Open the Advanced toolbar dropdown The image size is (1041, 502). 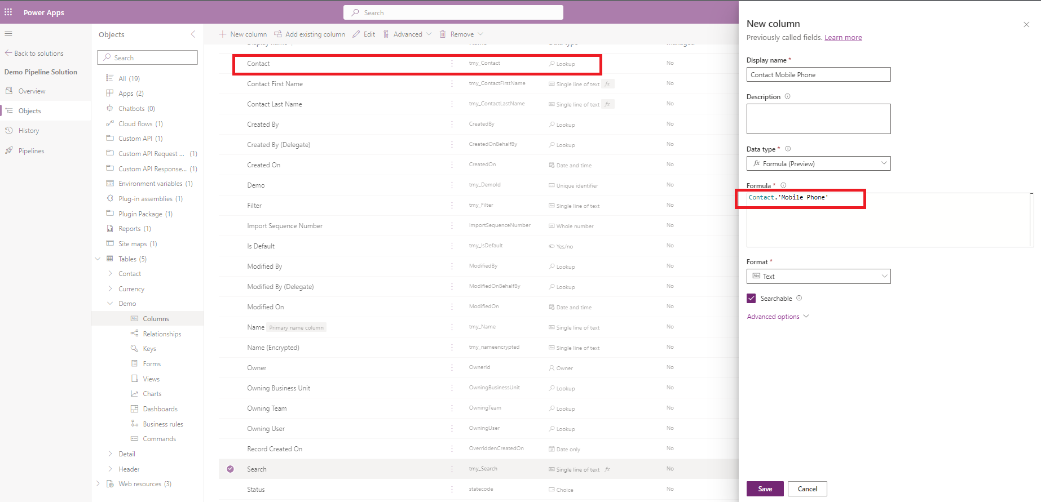pyautogui.click(x=407, y=34)
